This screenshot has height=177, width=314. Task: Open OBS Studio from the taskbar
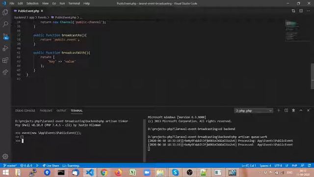[189, 173]
